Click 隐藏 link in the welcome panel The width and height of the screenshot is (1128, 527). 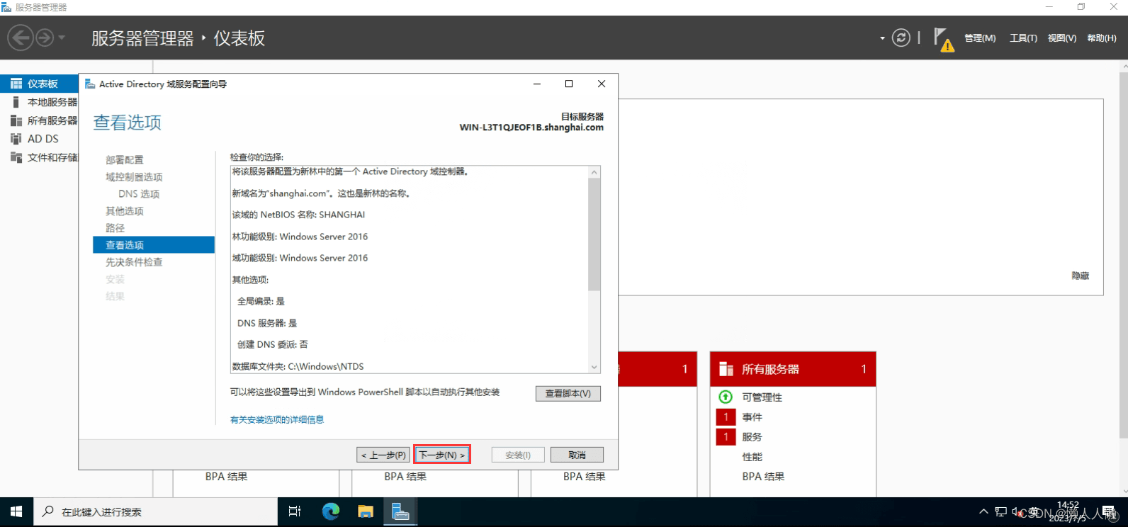1081,276
